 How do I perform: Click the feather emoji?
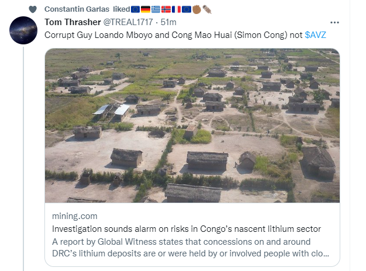[x=207, y=9]
